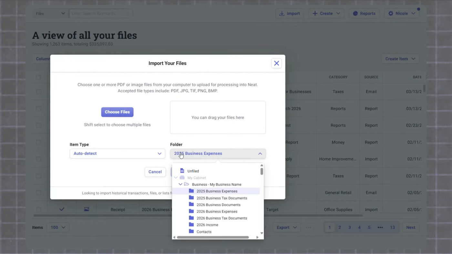The height and width of the screenshot is (254, 452).
Task: Click folder icon for 2026 Income
Action: click(x=191, y=225)
